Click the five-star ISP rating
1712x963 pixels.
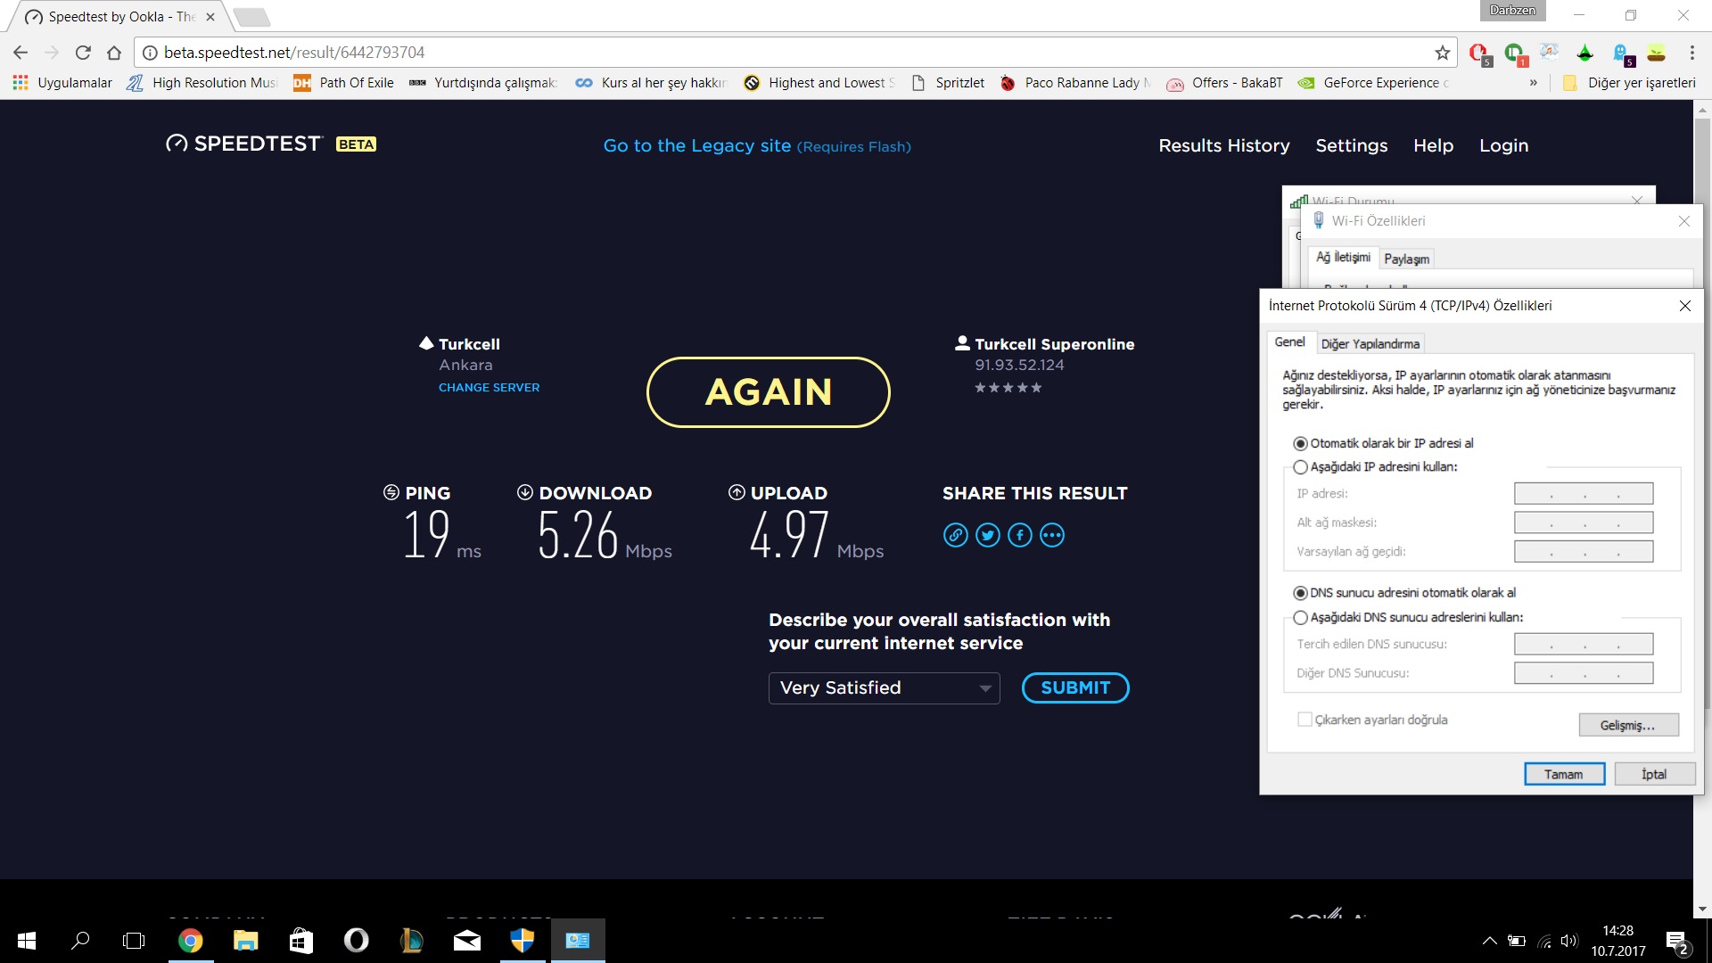pos(1008,388)
